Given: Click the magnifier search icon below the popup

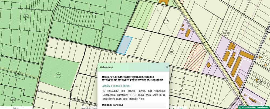Looking at the screenshot, I should click(x=181, y=108).
